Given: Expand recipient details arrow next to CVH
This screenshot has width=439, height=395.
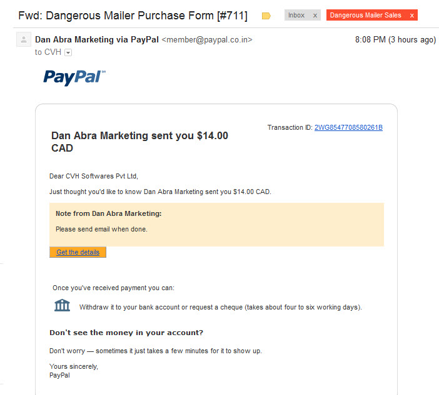Looking at the screenshot, I should [68, 52].
